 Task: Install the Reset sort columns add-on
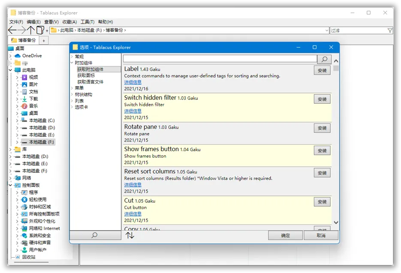pos(322,173)
